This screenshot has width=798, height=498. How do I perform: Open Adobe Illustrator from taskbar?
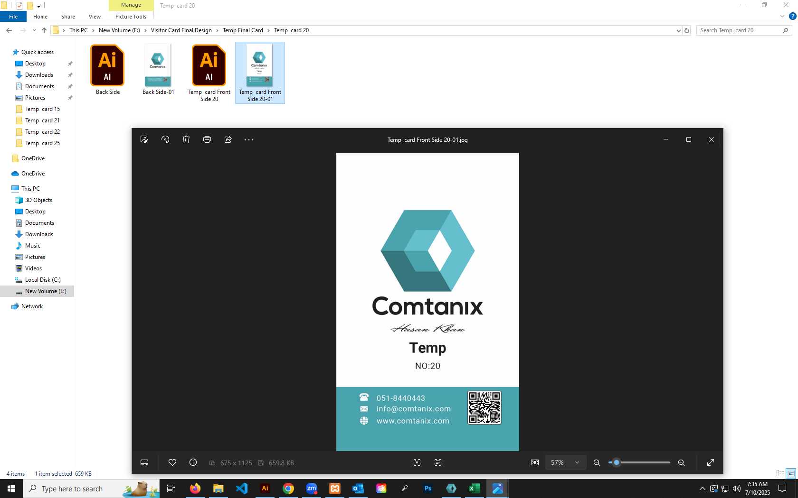point(265,489)
